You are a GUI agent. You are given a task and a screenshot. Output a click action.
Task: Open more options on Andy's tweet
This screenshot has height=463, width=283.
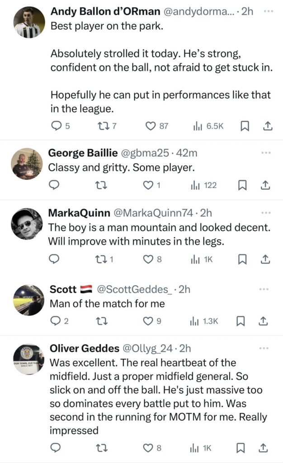pyautogui.click(x=269, y=11)
